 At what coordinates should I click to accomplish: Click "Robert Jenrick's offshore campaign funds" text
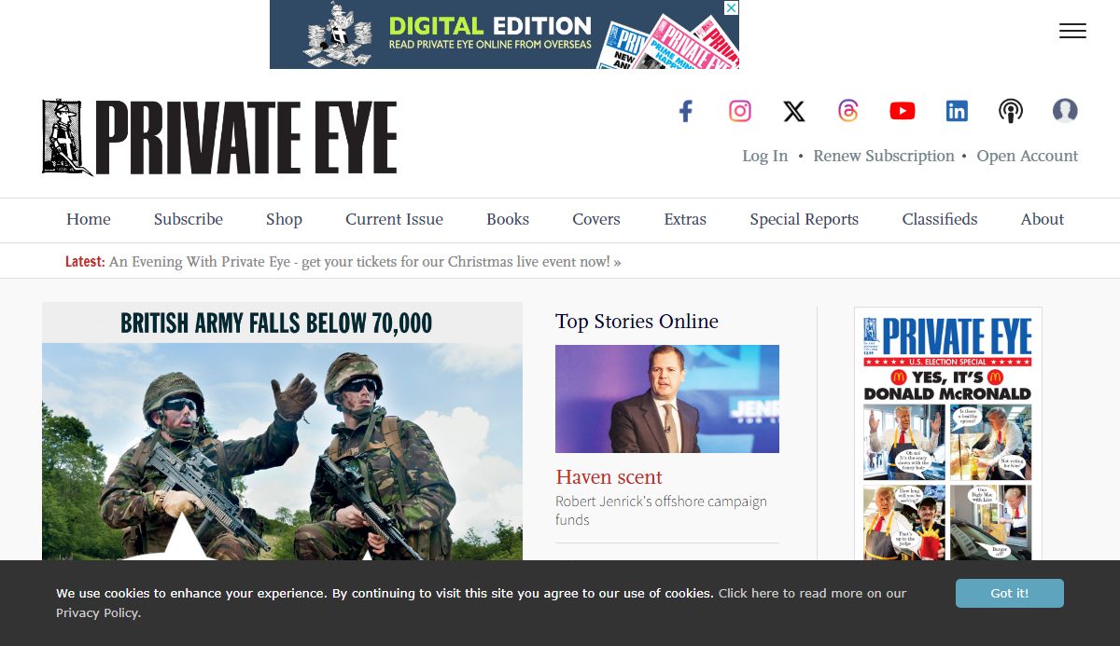pos(661,510)
